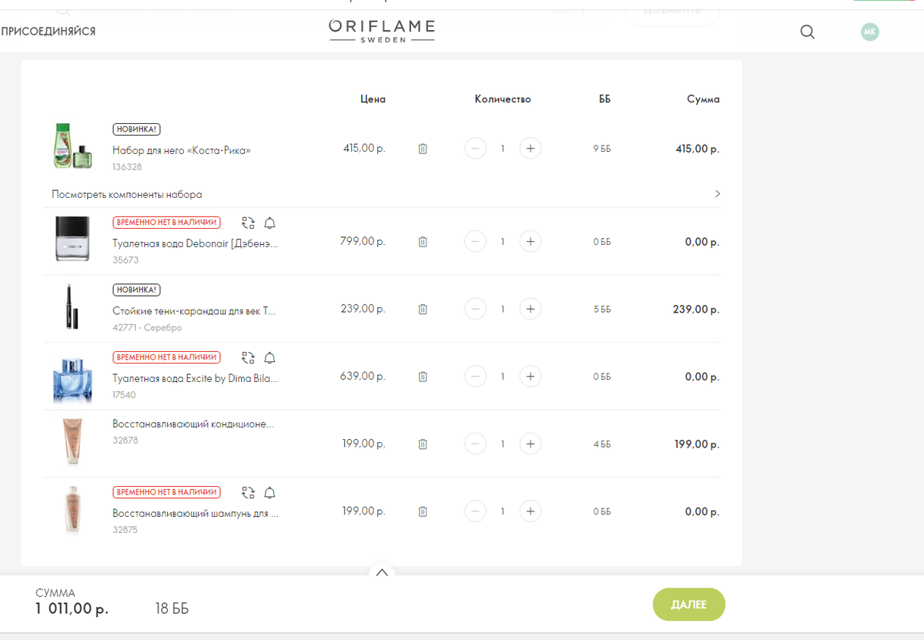Click notify bell for Восстанавливающий шампунь
Screen dimensions: 924x640
point(269,493)
